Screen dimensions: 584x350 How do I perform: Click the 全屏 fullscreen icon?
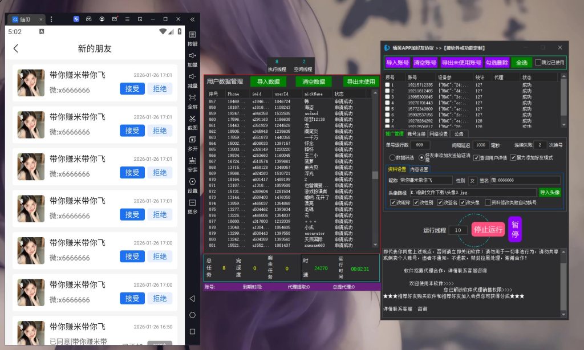[192, 98]
